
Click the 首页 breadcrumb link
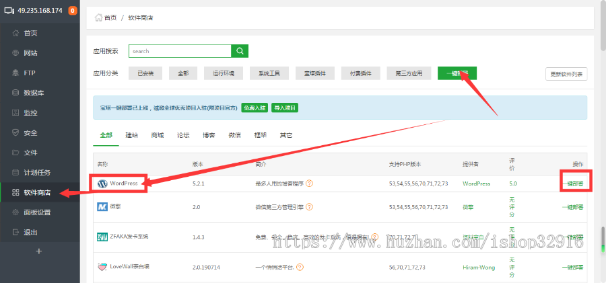110,17
